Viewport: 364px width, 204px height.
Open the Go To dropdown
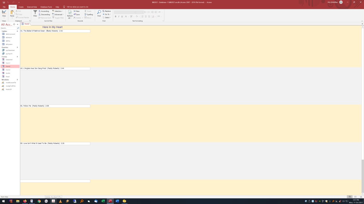(107, 14)
